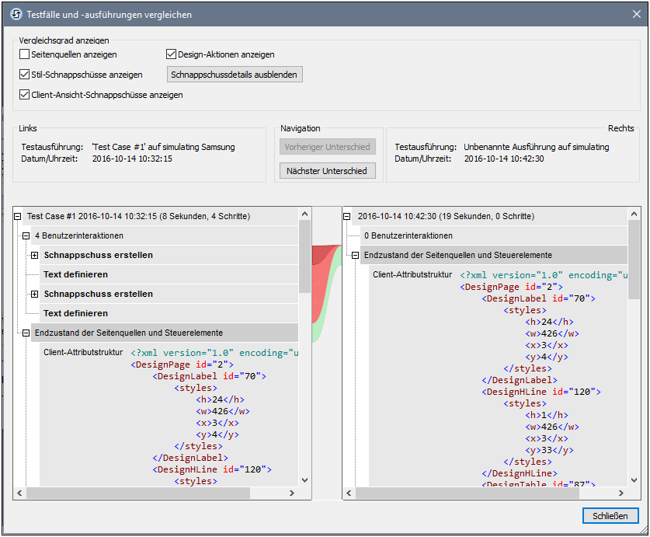The width and height of the screenshot is (650, 537).
Task: Collapse left Endzustand der Seitenquellen node
Action: 26,333
